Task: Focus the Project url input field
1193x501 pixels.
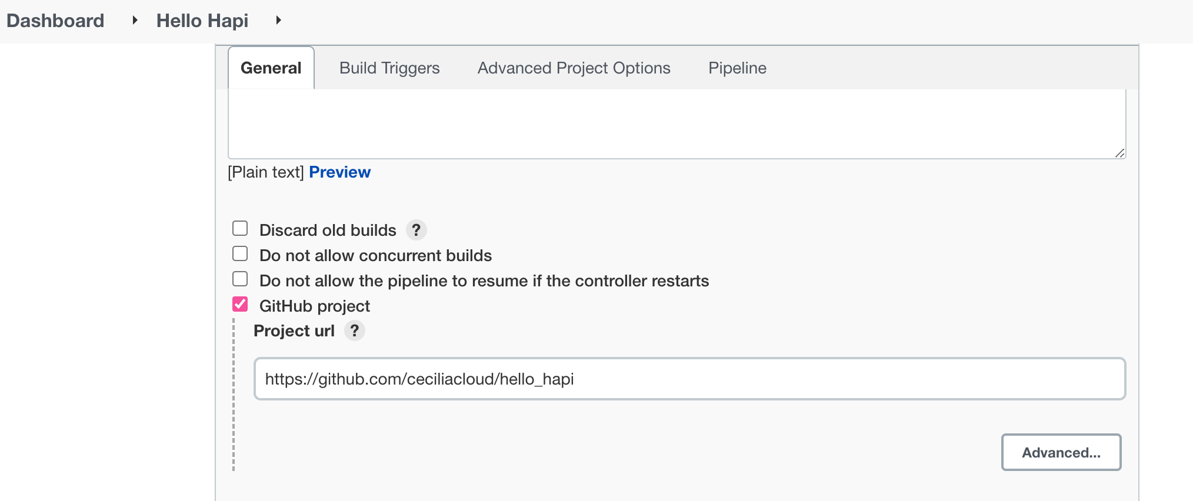Action: tap(689, 379)
